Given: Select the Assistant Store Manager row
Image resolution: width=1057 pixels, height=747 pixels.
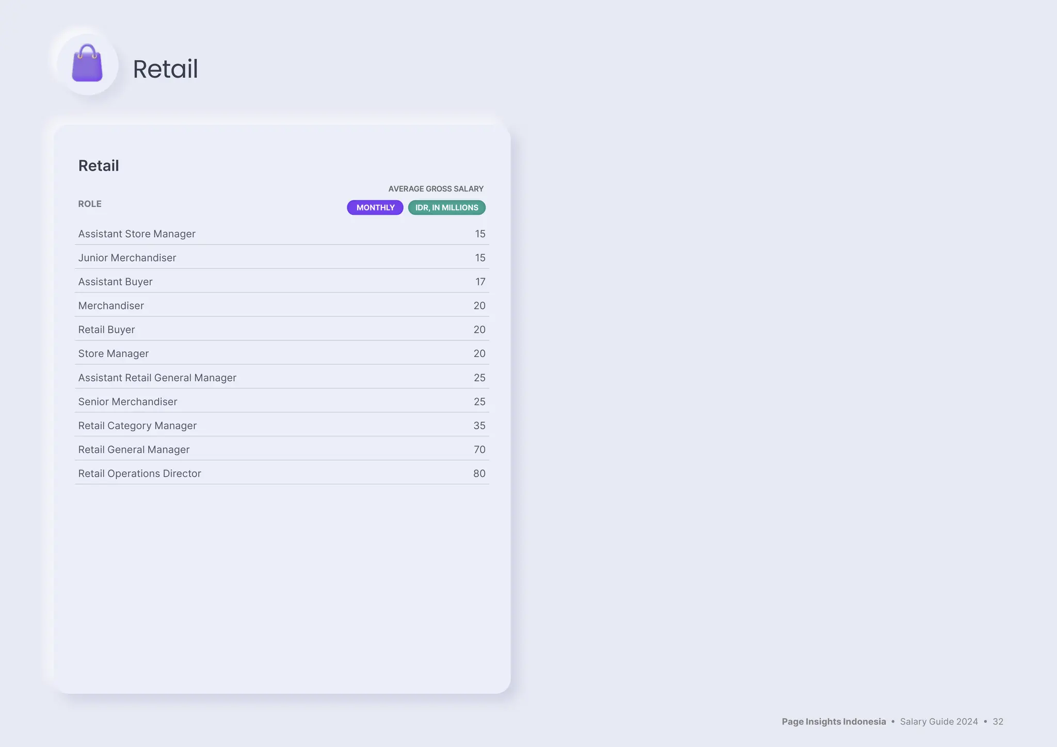Looking at the screenshot, I should [x=137, y=234].
